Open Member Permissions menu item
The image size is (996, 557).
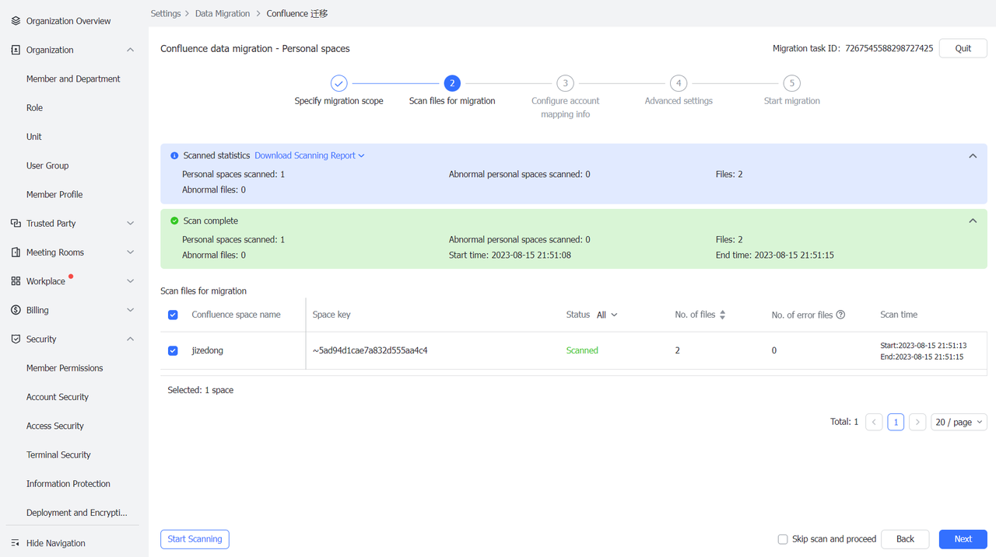[65, 368]
